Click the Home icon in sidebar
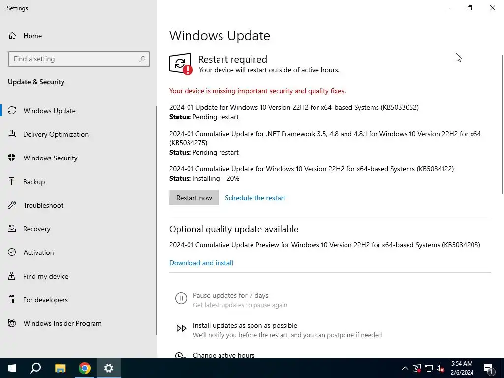The height and width of the screenshot is (378, 504). pos(12,35)
